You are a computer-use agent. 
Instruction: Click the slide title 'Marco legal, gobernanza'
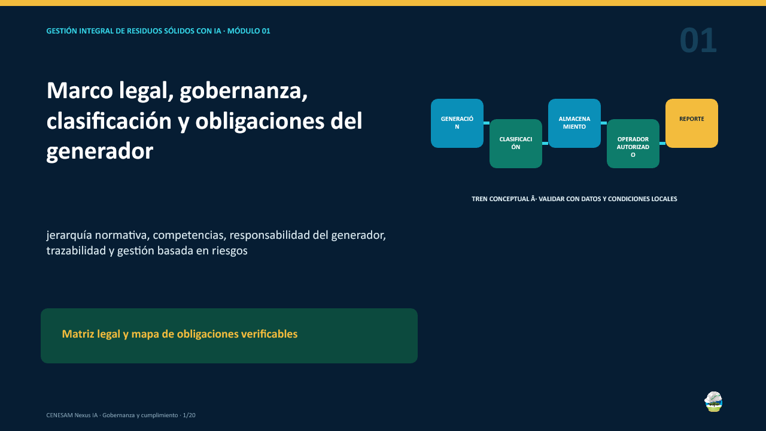coord(205,120)
